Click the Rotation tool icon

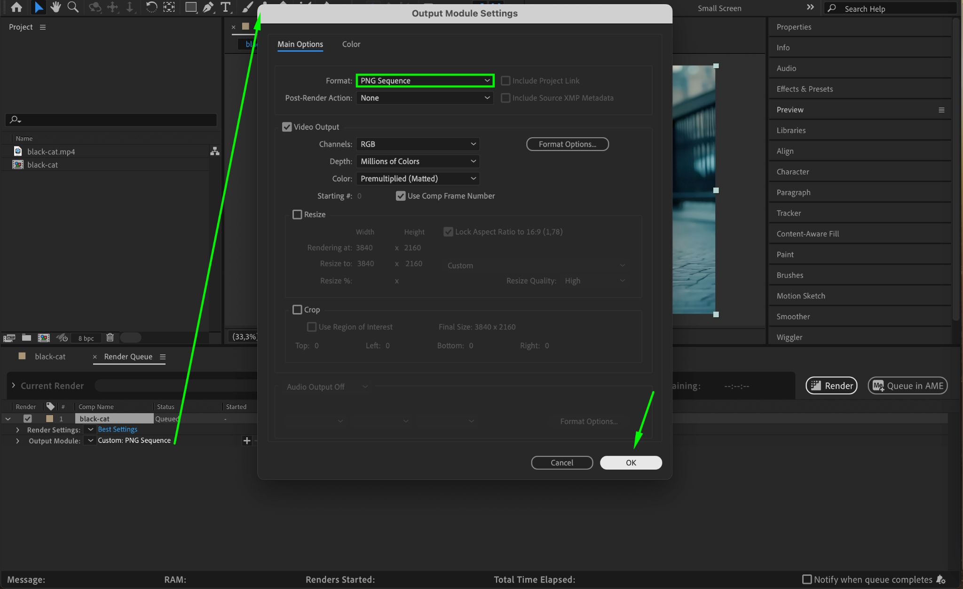151,7
